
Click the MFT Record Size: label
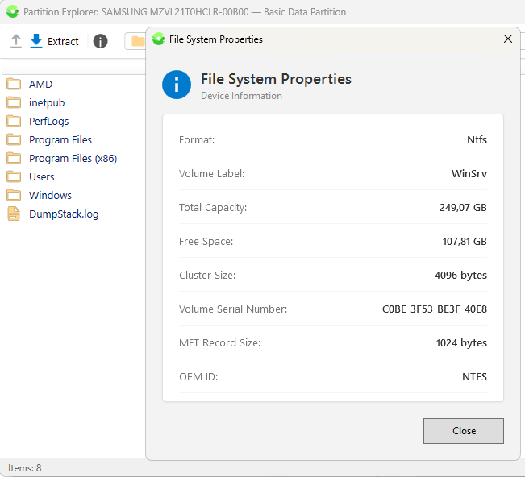219,343
